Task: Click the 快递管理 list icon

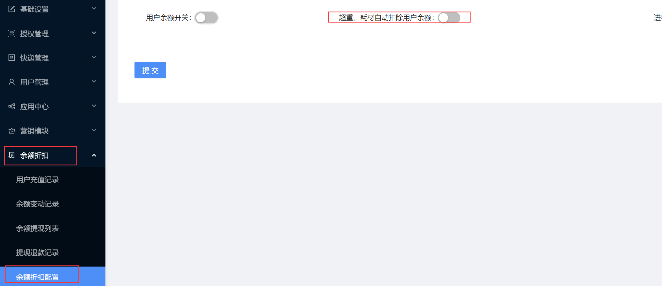Action: [x=12, y=58]
